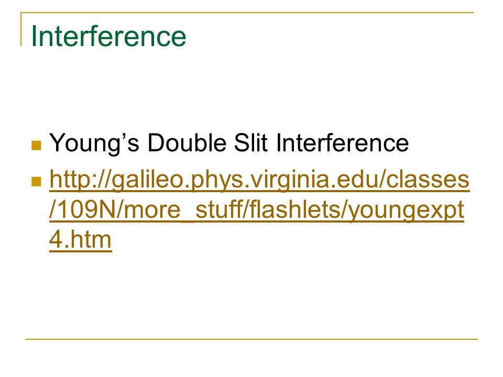Click the black "Interference" word in the bullet line

pyautogui.click(x=342, y=142)
